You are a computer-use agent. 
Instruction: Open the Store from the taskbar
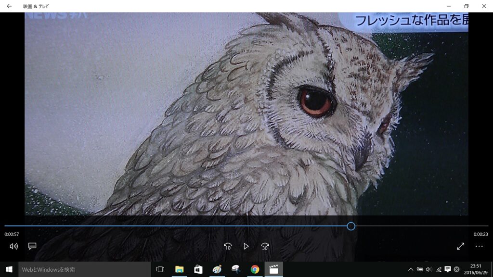(x=198, y=269)
